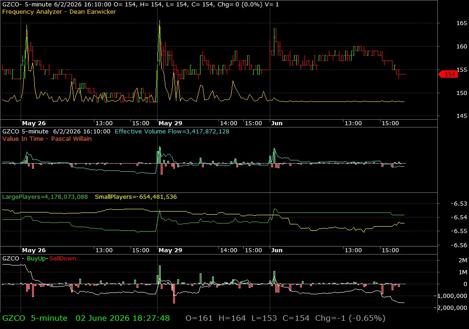The image size is (469, 329).
Task: Click the 145 price axis label
Action: coord(462,116)
